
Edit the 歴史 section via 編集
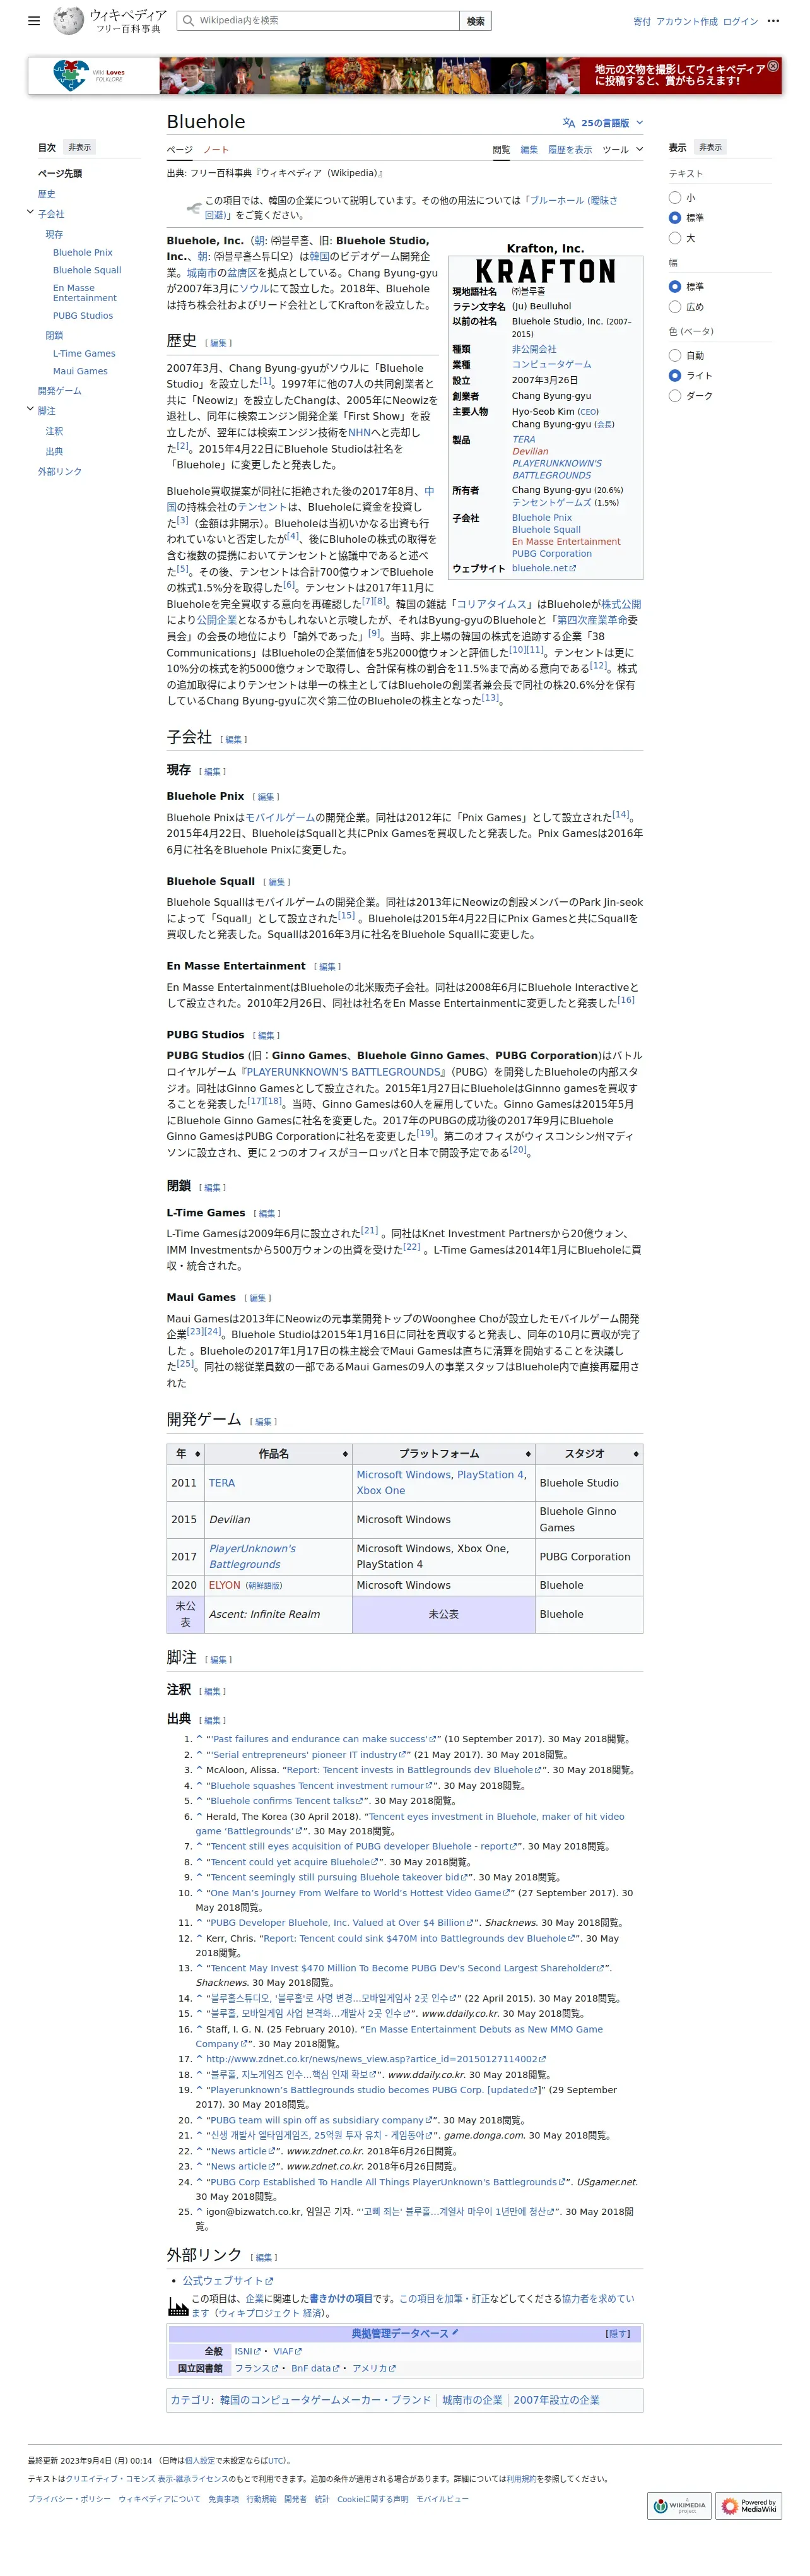[x=219, y=343]
